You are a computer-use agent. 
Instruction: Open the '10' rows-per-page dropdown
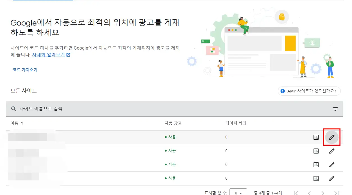coord(238,193)
